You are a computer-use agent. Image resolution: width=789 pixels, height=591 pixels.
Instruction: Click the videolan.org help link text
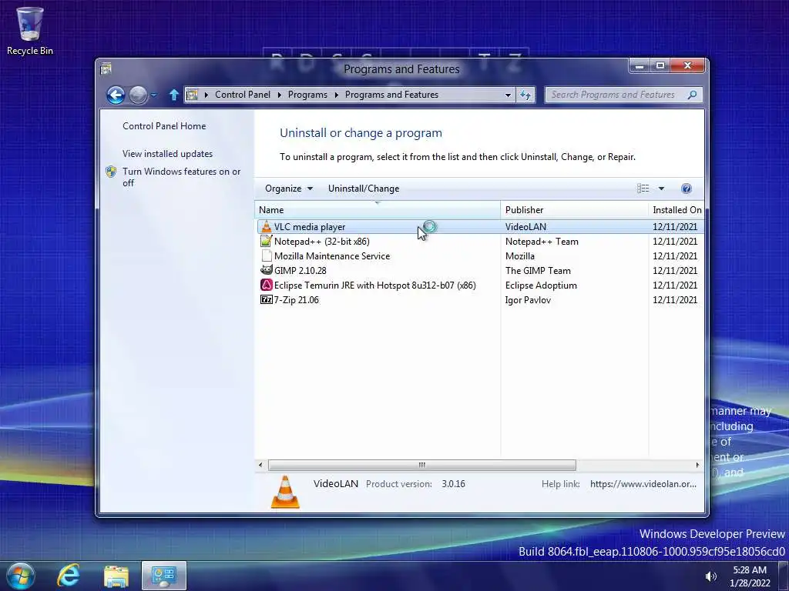(x=643, y=484)
